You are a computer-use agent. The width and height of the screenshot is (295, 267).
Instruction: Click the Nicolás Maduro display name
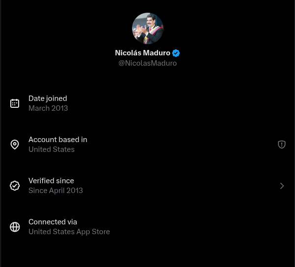click(x=143, y=53)
